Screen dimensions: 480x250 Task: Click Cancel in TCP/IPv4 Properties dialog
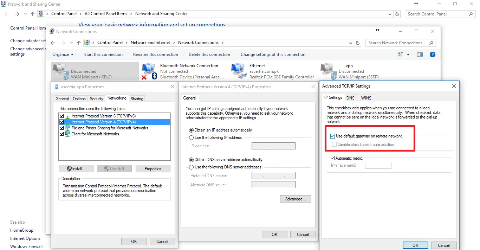point(303,235)
